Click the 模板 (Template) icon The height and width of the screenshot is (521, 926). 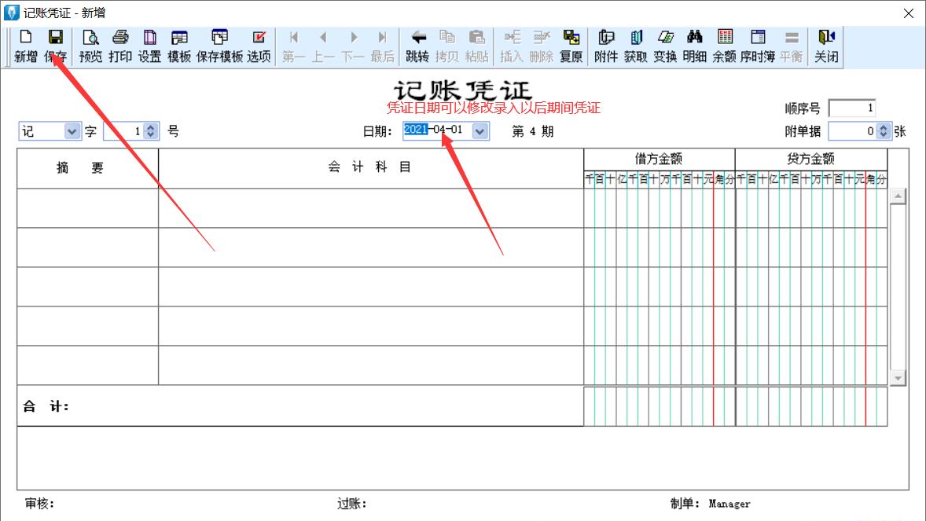[180, 46]
